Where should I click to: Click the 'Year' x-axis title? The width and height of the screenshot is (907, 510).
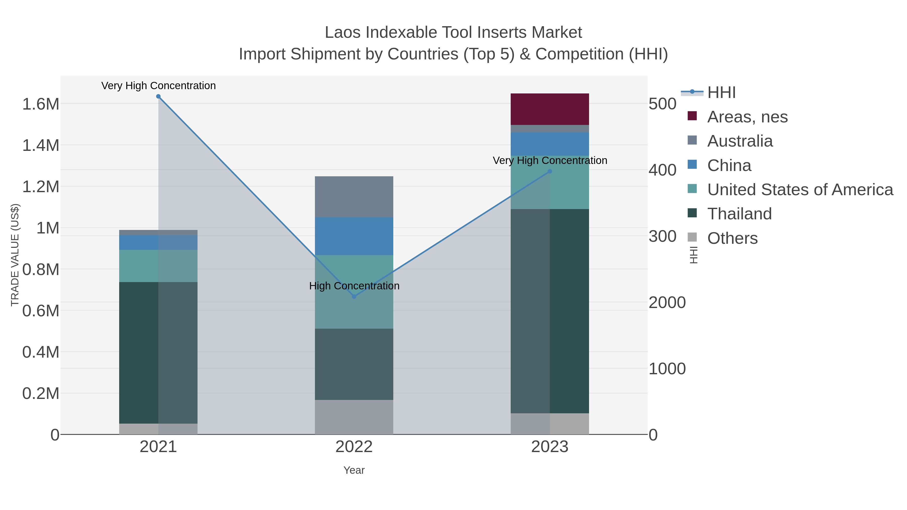click(354, 470)
